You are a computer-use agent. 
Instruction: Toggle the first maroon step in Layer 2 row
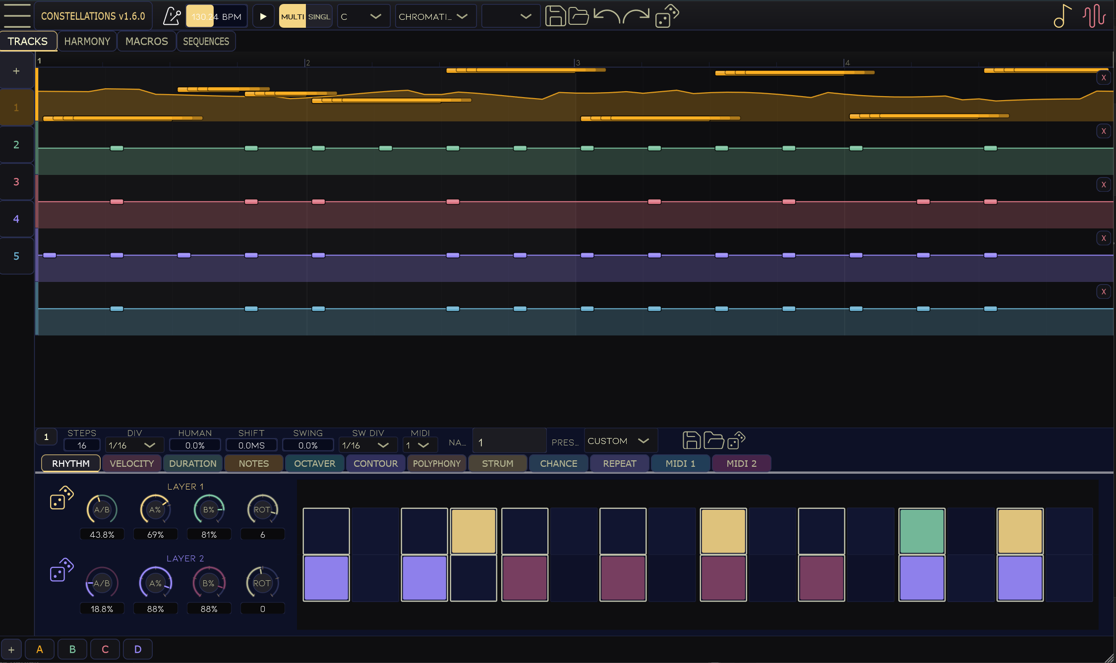click(525, 578)
